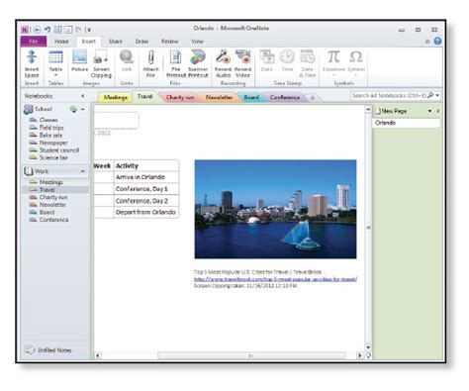
Task: Click the School notebook sync status icon
Action: coord(73,109)
